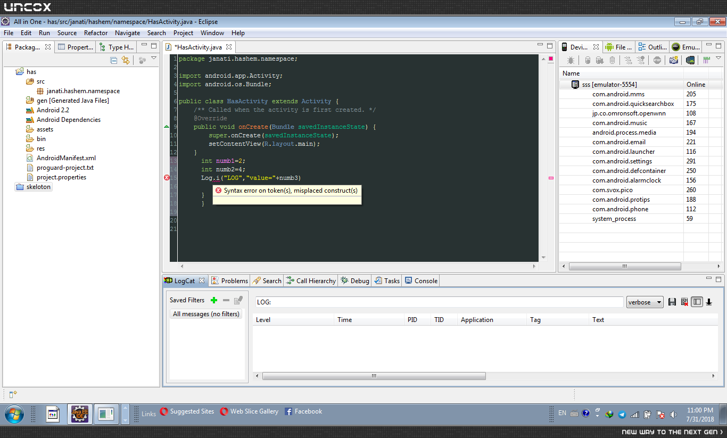This screenshot has height=438, width=727.
Task: Close the LogCat view tab
Action: (201, 281)
